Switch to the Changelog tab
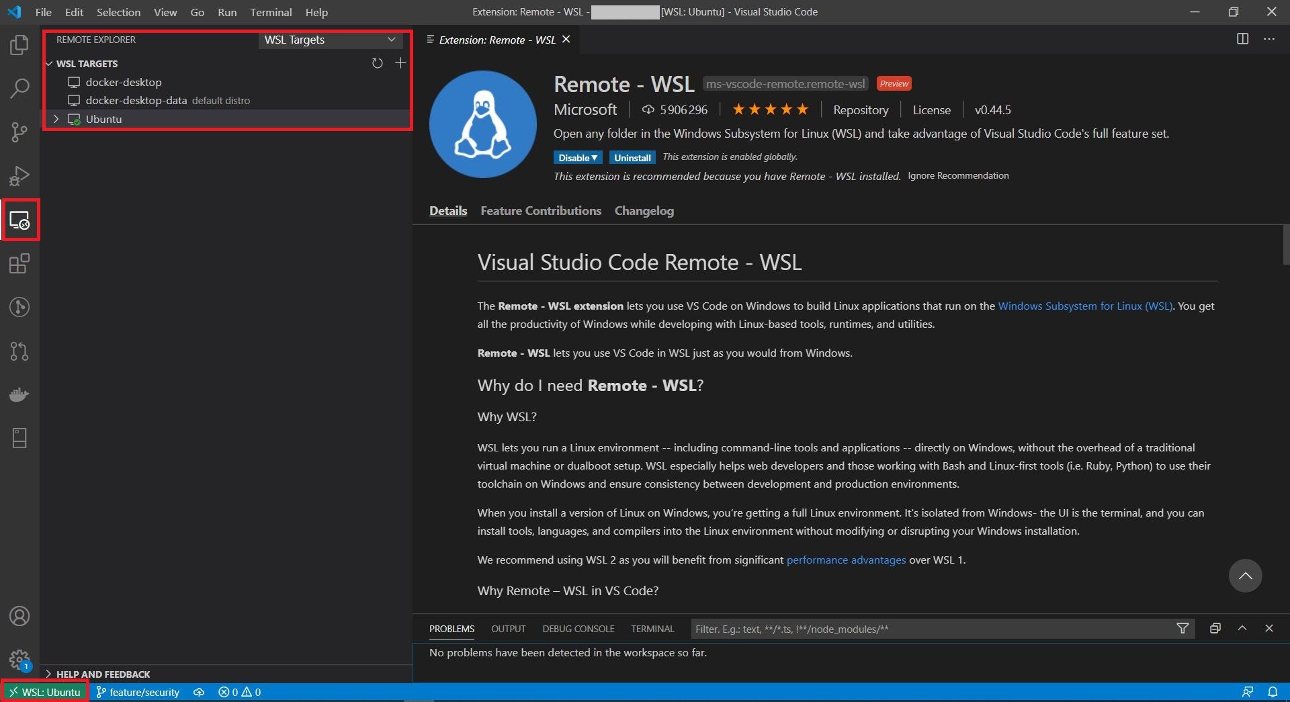 click(x=644, y=211)
